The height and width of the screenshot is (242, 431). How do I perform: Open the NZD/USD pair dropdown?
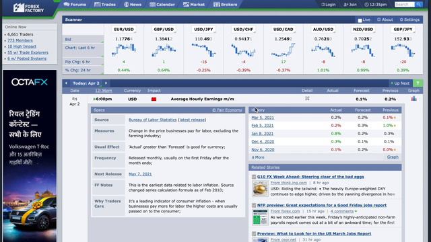(x=363, y=30)
